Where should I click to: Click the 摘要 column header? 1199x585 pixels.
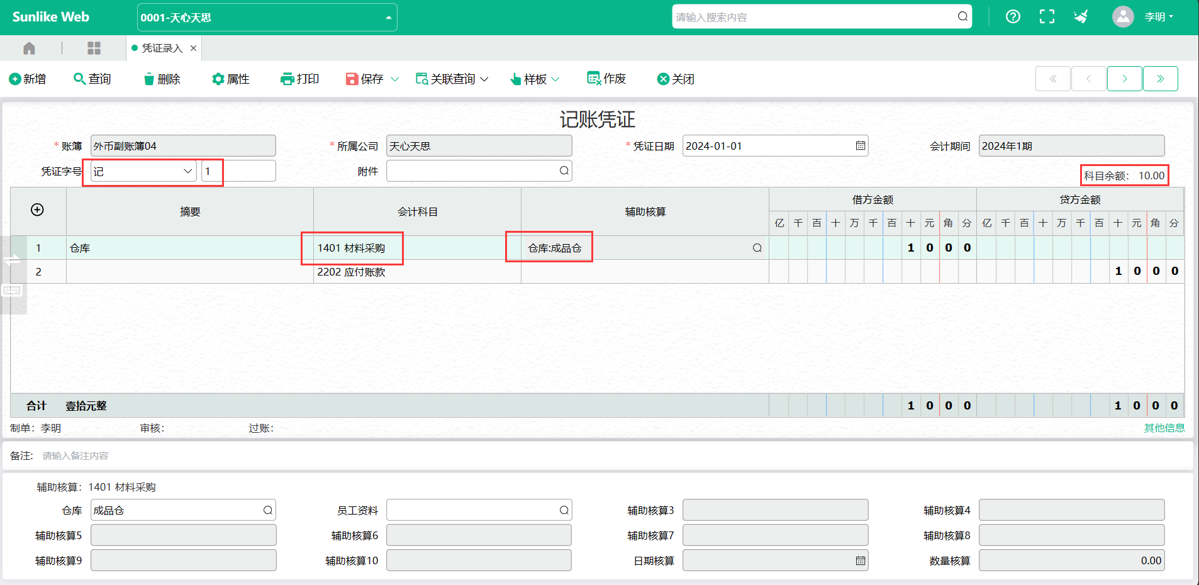190,212
